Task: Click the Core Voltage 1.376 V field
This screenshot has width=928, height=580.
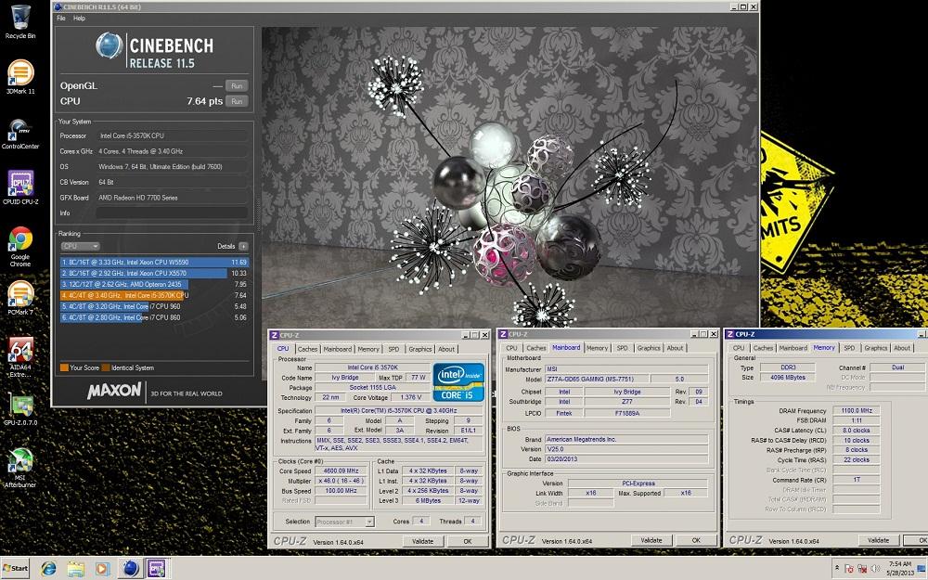Action: [411, 397]
